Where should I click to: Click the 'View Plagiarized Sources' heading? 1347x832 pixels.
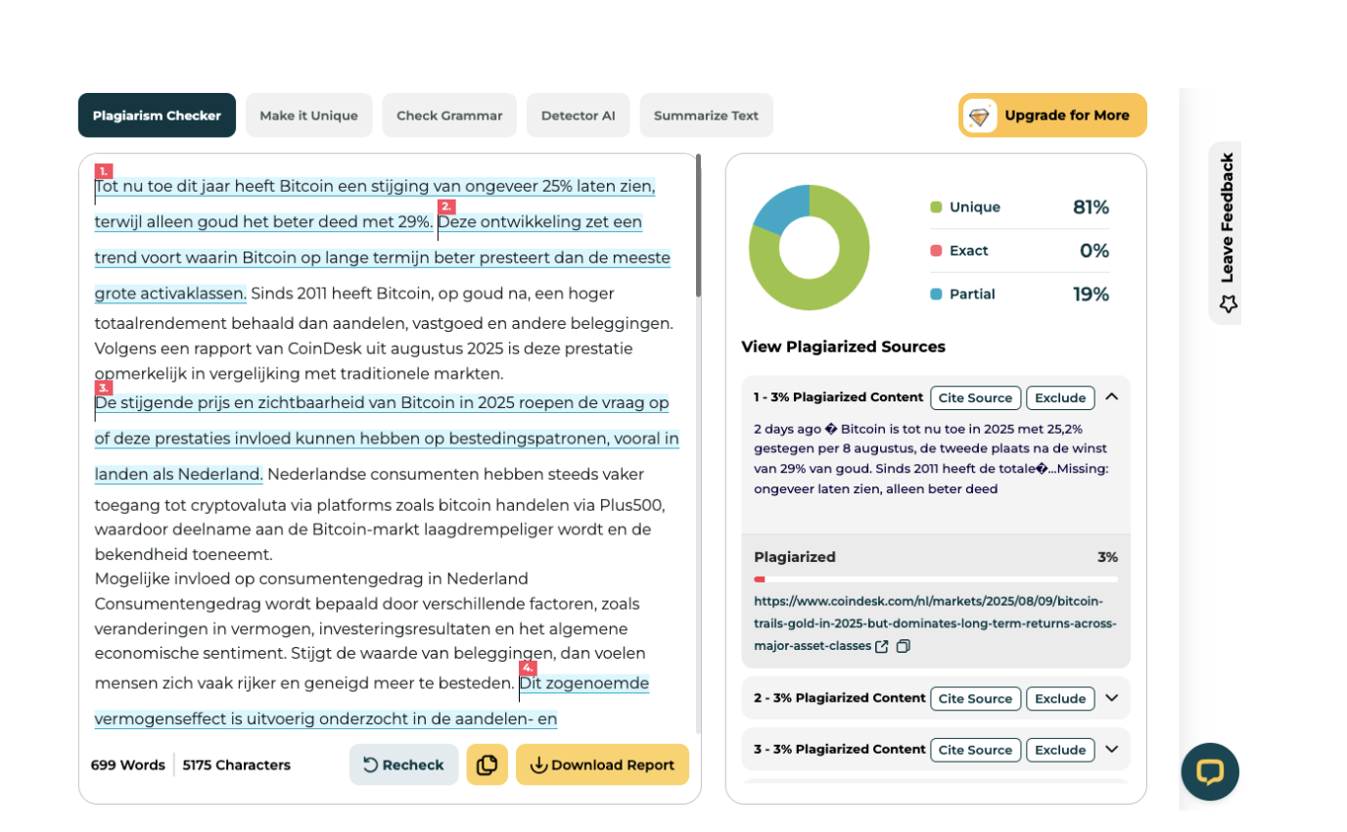tap(844, 347)
